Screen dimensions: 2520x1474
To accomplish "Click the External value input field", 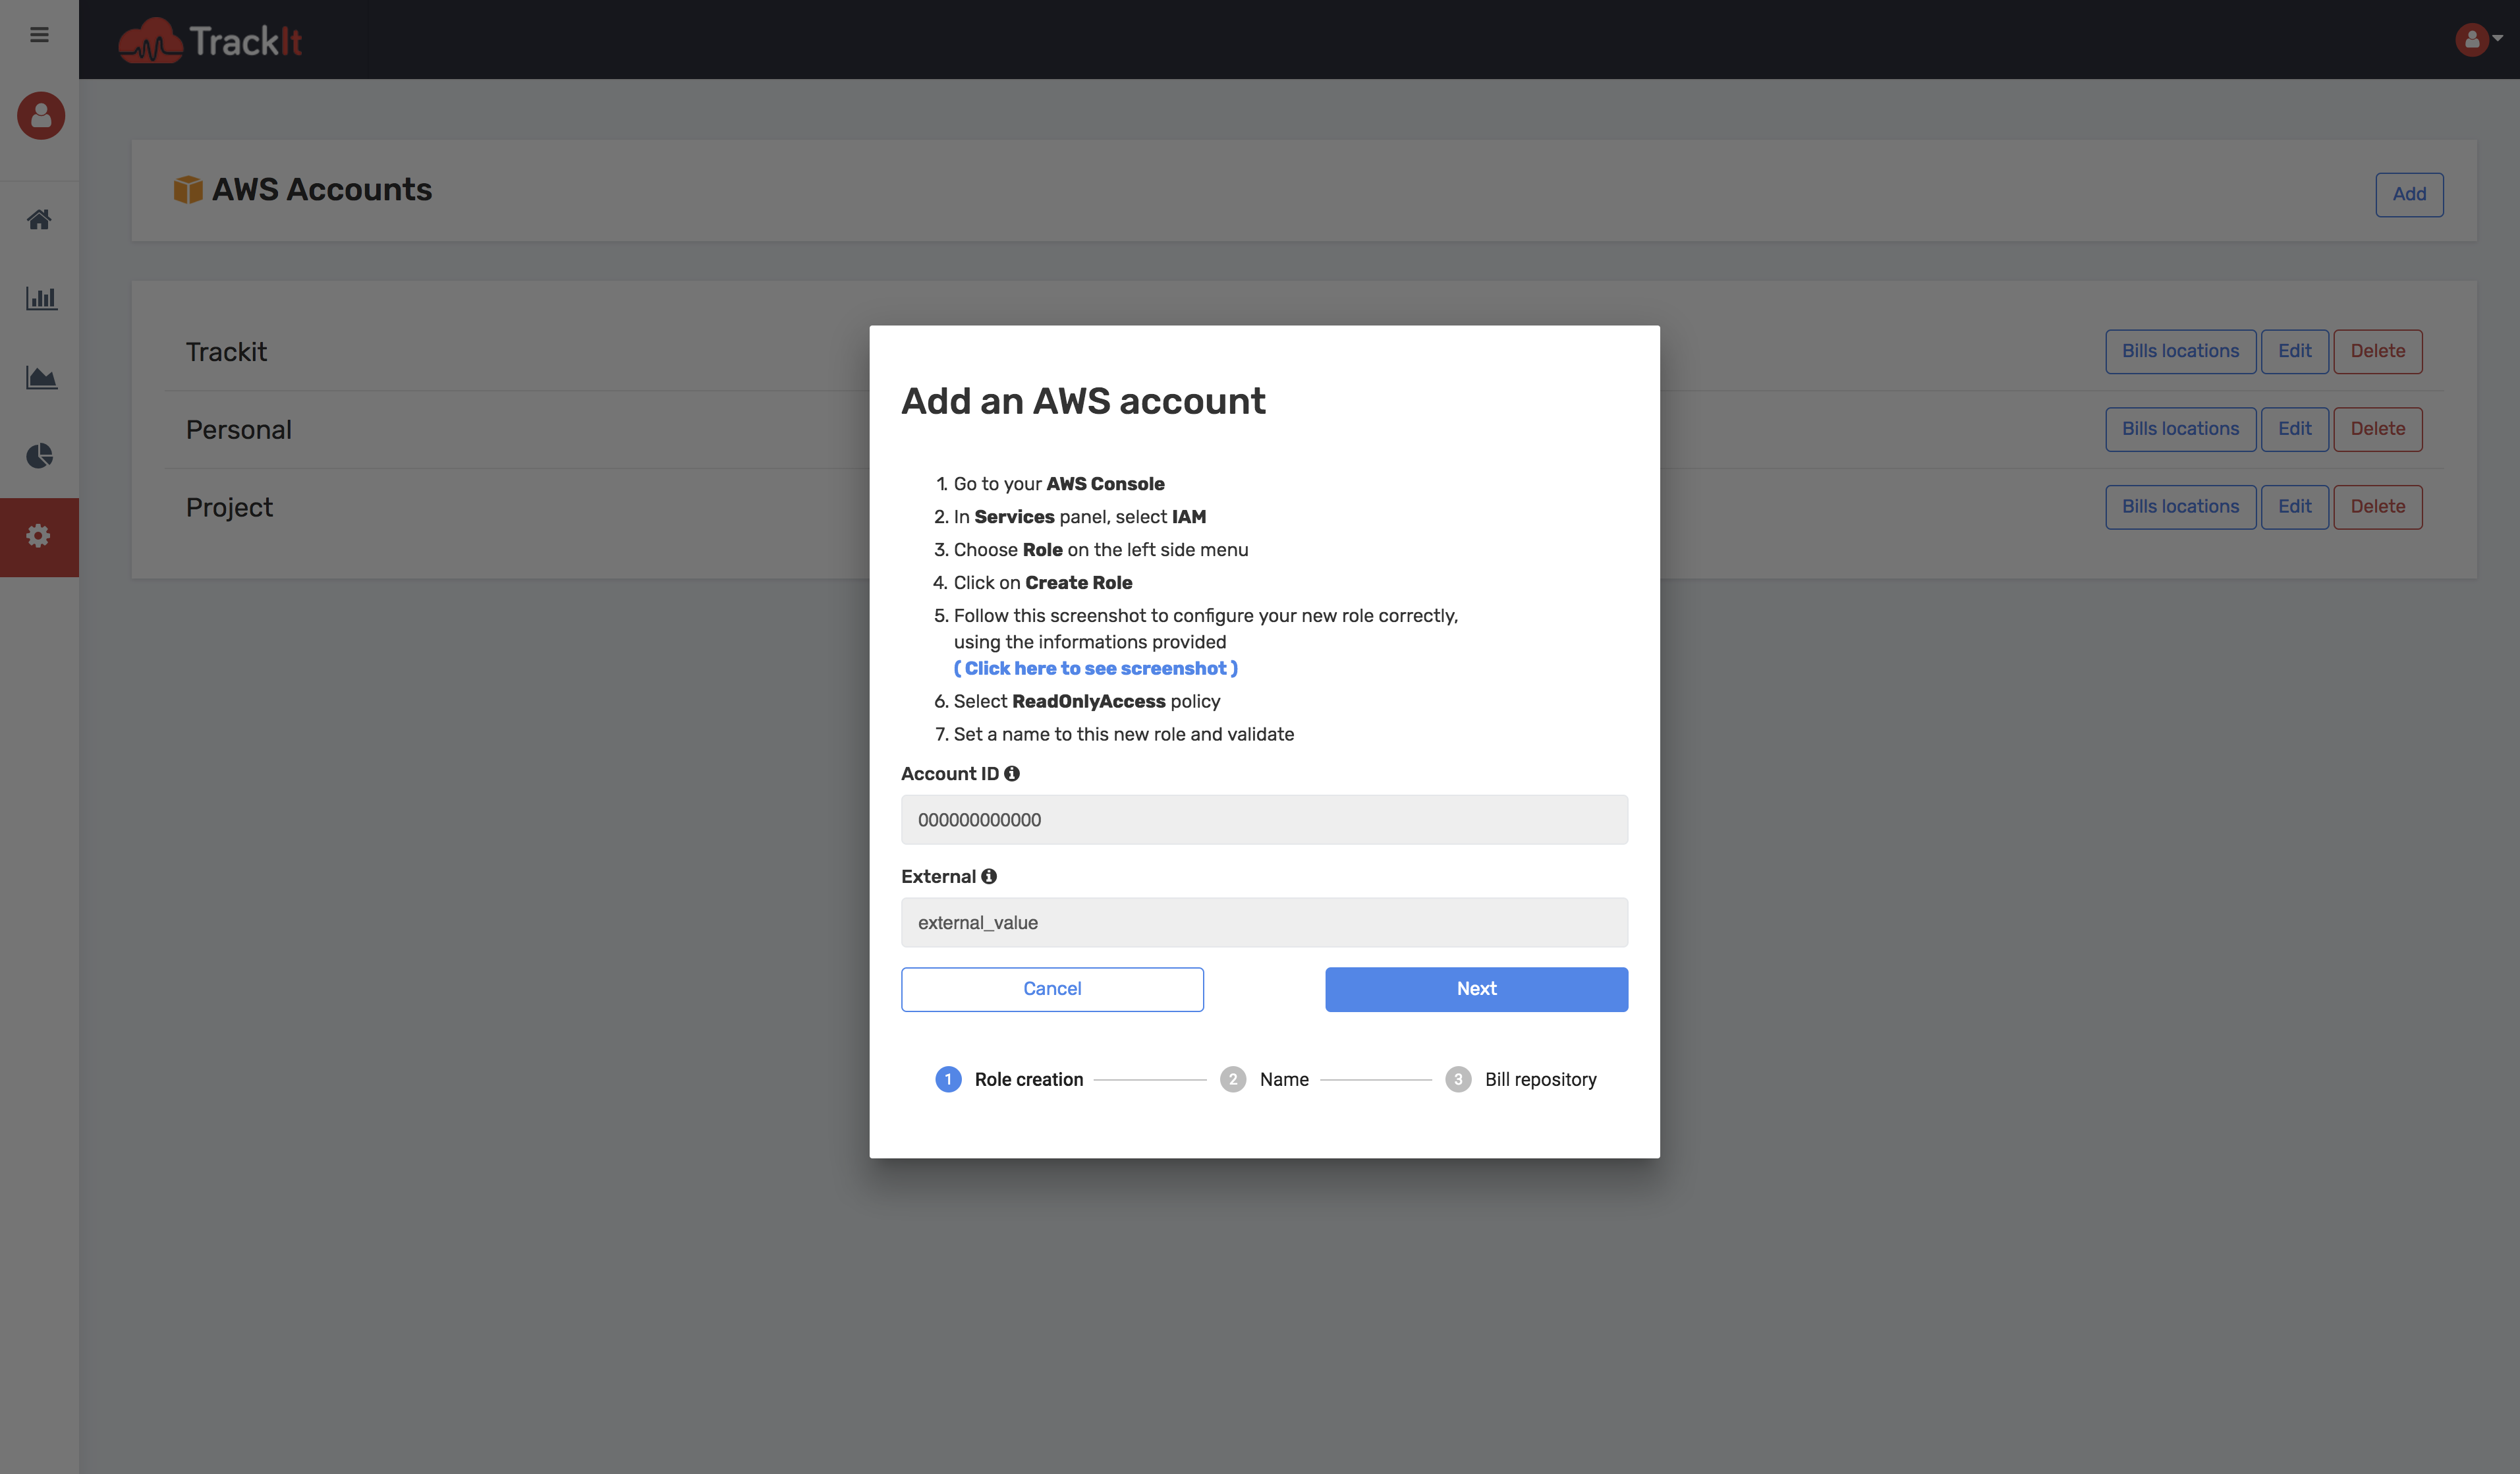I will coord(1264,923).
